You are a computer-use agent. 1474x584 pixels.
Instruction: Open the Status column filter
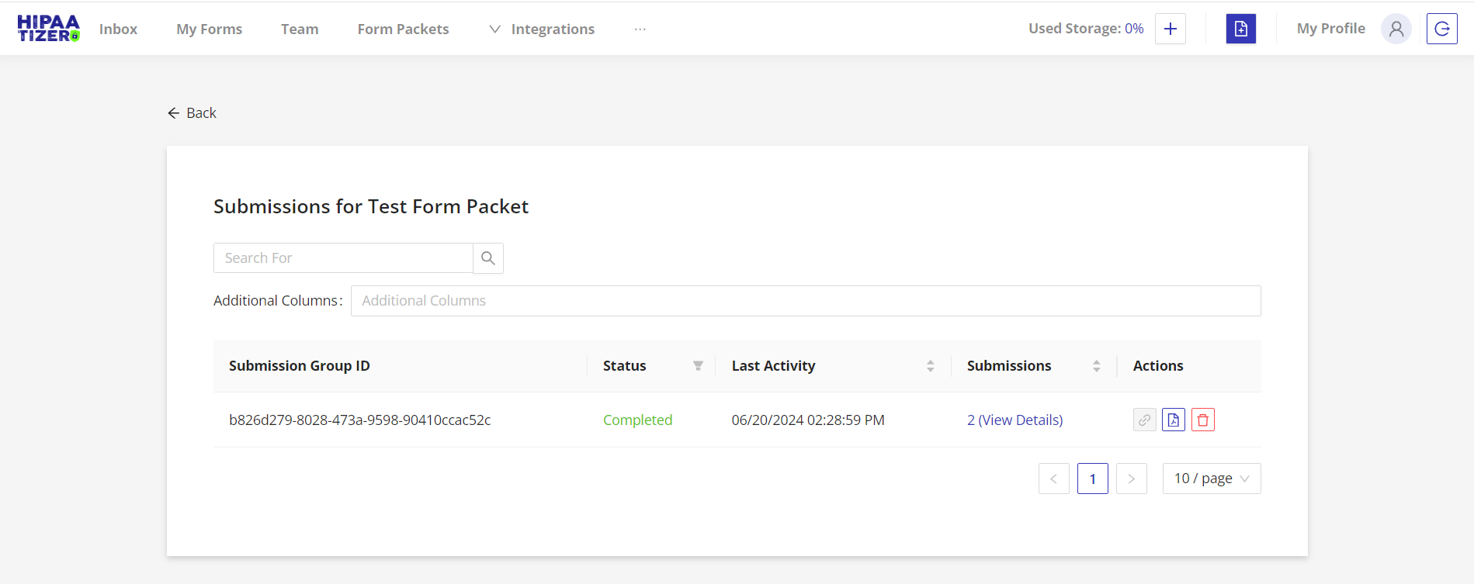698,366
